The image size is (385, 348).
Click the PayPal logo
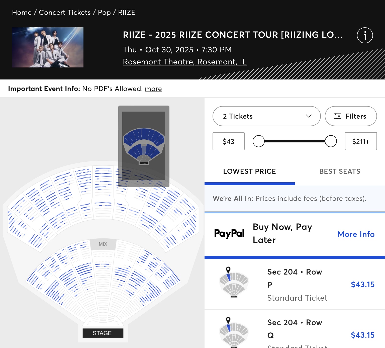(x=229, y=233)
